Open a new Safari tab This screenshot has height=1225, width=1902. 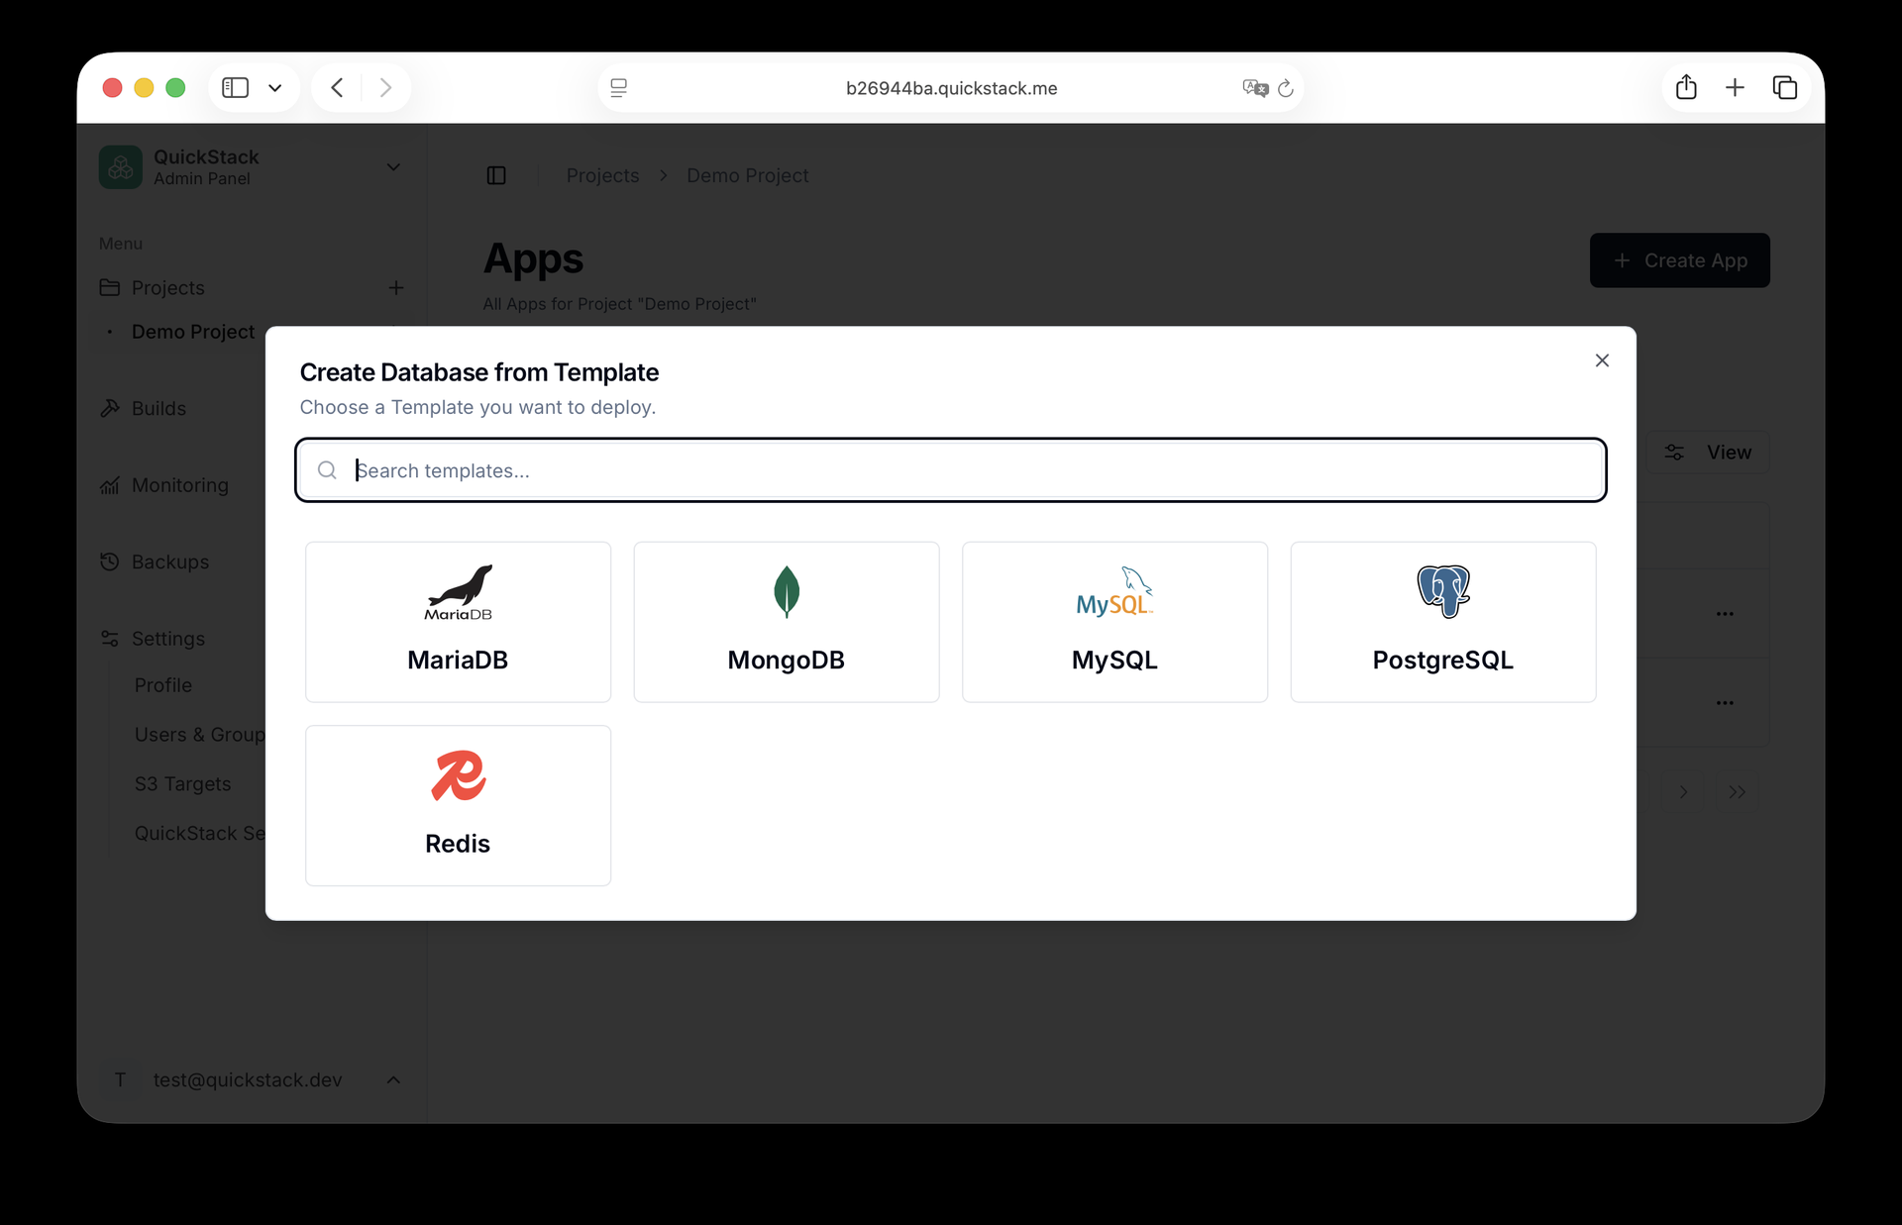(x=1735, y=88)
